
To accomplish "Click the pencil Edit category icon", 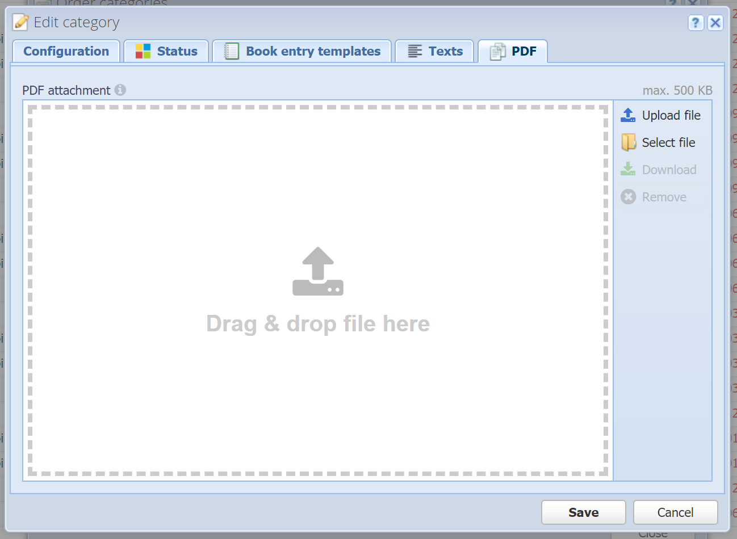I will tap(20, 22).
